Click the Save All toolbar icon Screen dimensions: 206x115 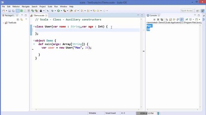point(13,11)
